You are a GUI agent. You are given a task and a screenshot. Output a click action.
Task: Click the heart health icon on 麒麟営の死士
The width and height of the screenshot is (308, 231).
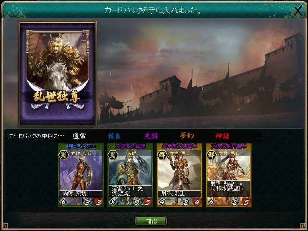(x=99, y=202)
